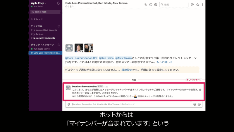This screenshot has width=234, height=132.
Task: Click Alex Tanaka's profile photo
Action: pyautogui.click(x=89, y=48)
